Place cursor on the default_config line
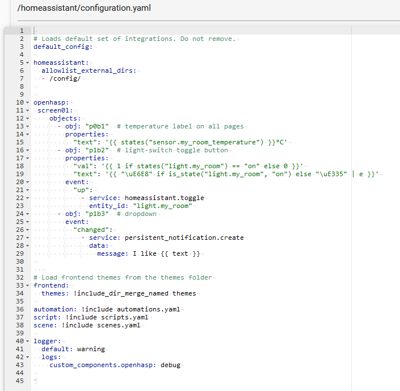 coord(62,47)
